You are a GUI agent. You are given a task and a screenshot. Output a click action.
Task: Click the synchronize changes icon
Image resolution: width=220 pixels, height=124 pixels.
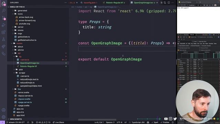tap(28, 122)
